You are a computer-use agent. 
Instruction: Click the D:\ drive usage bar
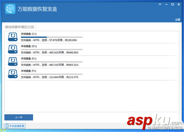(52, 49)
